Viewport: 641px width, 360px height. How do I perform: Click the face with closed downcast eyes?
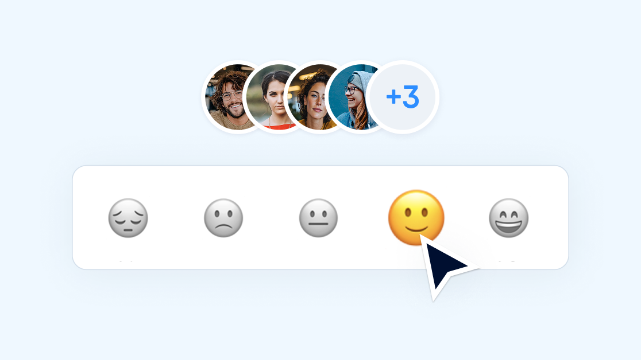click(128, 218)
